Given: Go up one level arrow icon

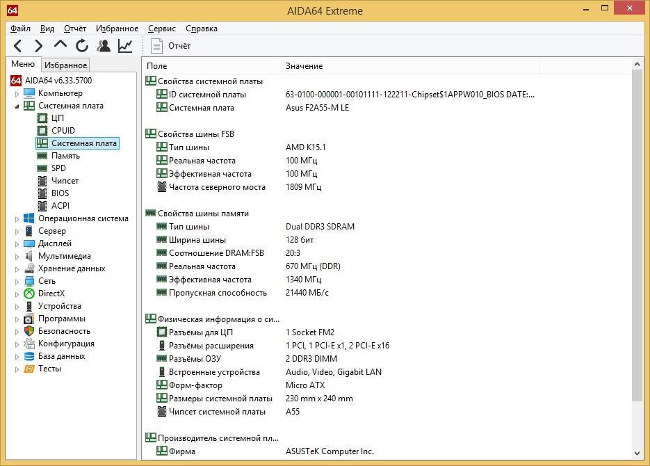Looking at the screenshot, I should 60,45.
